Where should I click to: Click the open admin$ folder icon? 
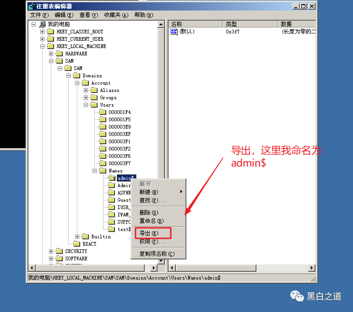(x=112, y=178)
